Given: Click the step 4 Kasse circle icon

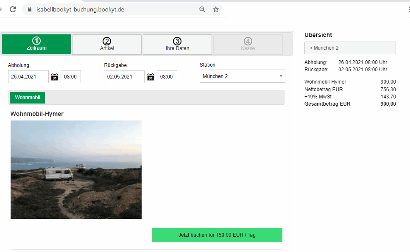Looking at the screenshot, I should click(x=248, y=41).
